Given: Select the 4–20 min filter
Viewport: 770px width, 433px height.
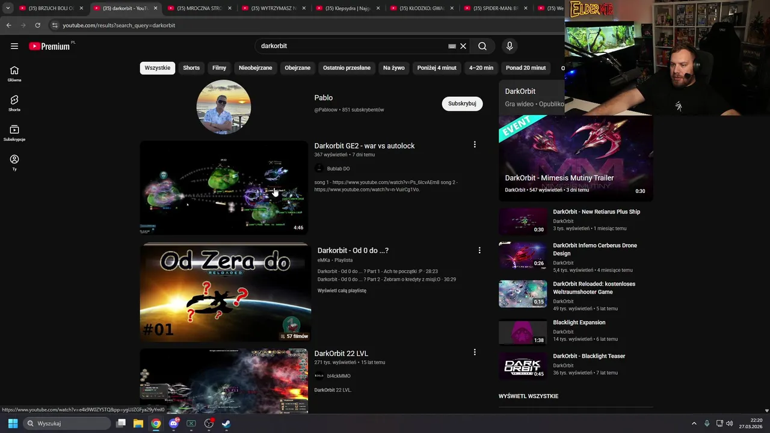Looking at the screenshot, I should click(481, 68).
